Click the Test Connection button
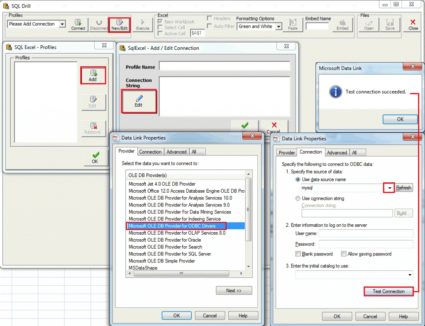Viewport: 425px width, 326px height. (388, 291)
